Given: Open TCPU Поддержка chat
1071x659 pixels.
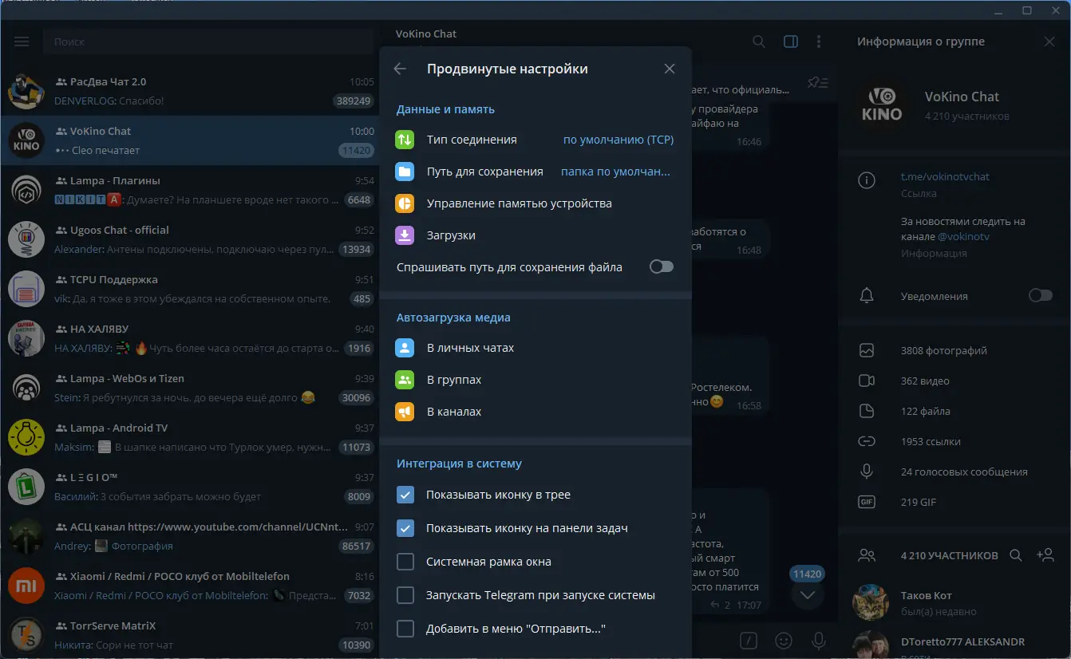Looking at the screenshot, I should (190, 289).
